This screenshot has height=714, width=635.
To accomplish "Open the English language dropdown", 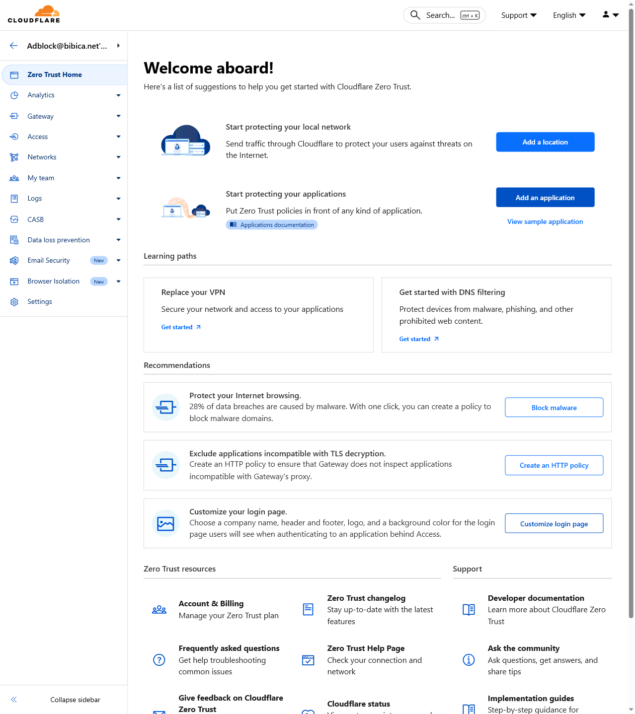I will [x=569, y=15].
